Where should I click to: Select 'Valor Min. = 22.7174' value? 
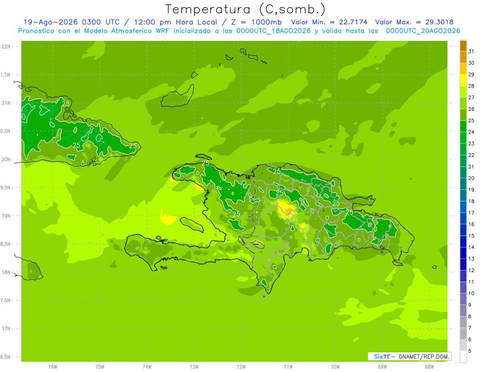tap(329, 22)
